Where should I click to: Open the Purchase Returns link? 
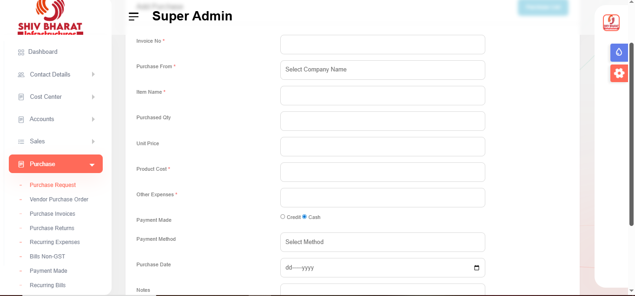52,228
